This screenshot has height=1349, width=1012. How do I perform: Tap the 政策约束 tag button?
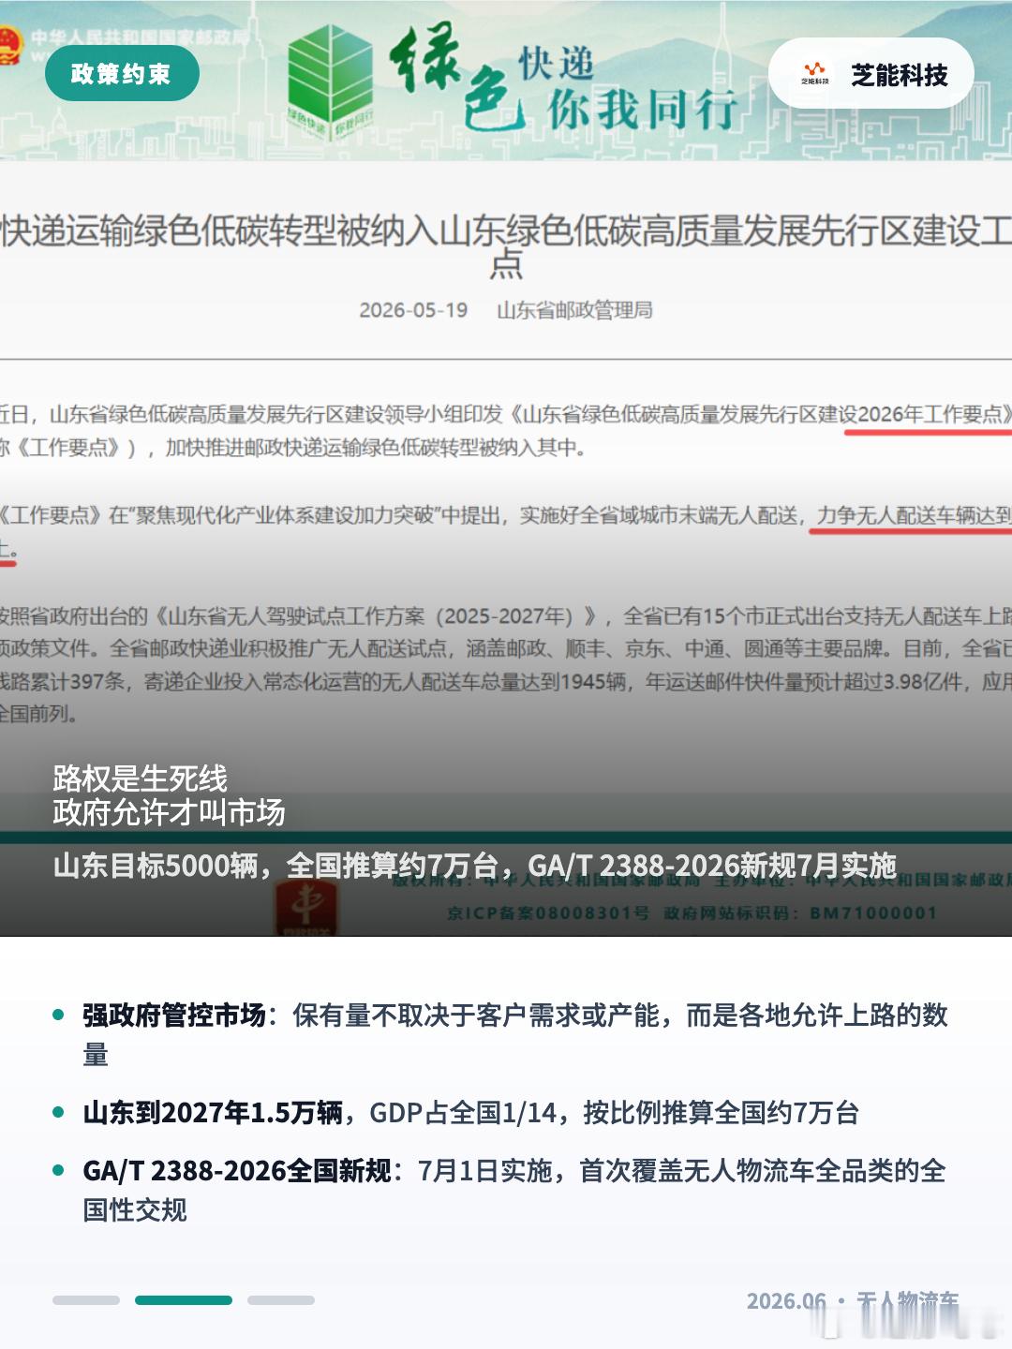[x=122, y=73]
